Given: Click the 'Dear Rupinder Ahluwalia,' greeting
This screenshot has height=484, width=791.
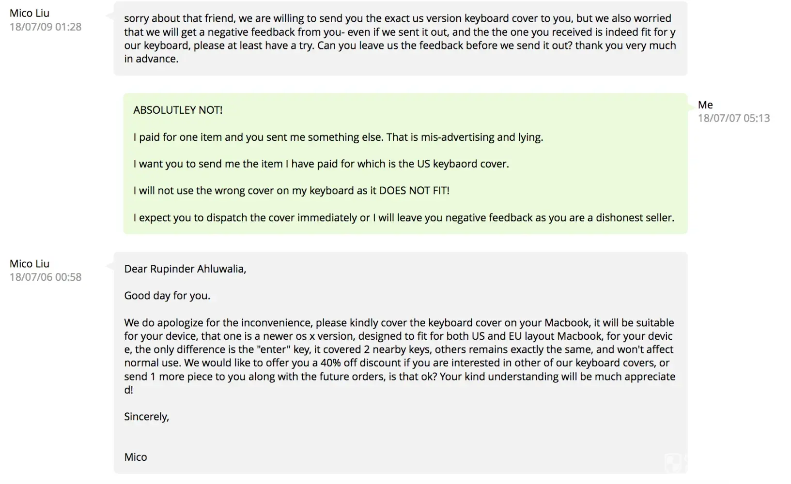Looking at the screenshot, I should [185, 269].
